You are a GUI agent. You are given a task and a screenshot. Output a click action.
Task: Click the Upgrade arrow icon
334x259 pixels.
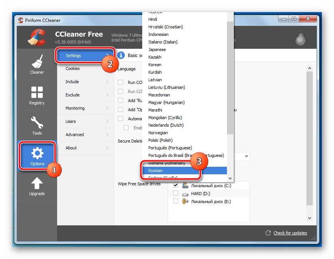coord(37,183)
